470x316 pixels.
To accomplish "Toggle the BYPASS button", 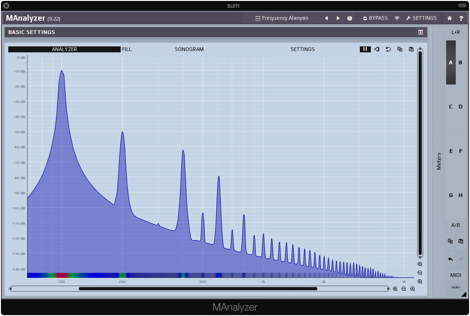I will point(375,18).
